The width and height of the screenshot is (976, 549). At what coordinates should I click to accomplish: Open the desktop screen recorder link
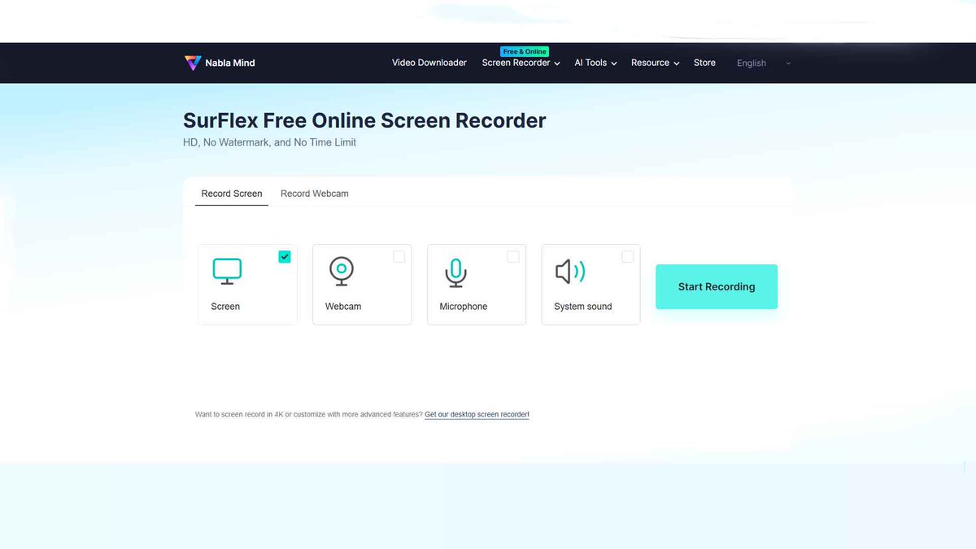[x=477, y=415]
